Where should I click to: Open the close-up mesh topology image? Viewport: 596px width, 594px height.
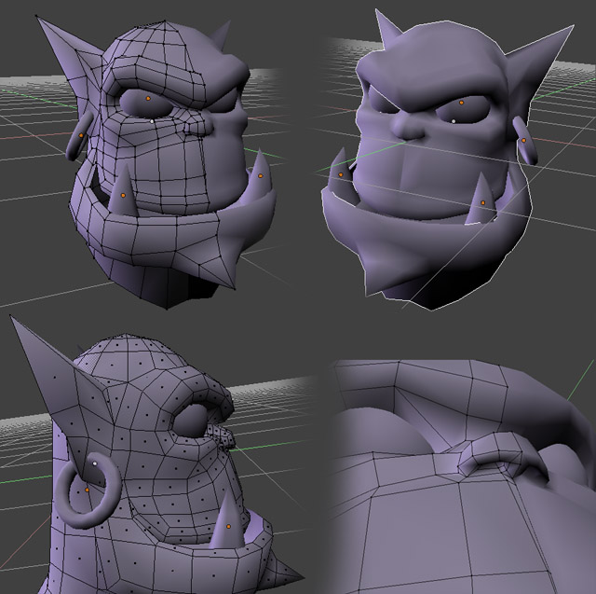click(462, 476)
